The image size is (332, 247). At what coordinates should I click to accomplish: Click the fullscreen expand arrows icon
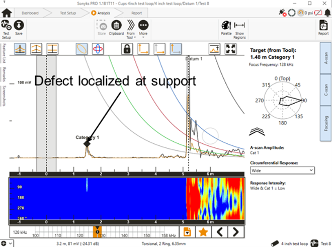[x=231, y=48]
